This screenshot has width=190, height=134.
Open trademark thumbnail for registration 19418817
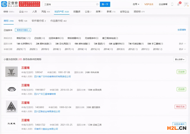click(x=12, y=89)
